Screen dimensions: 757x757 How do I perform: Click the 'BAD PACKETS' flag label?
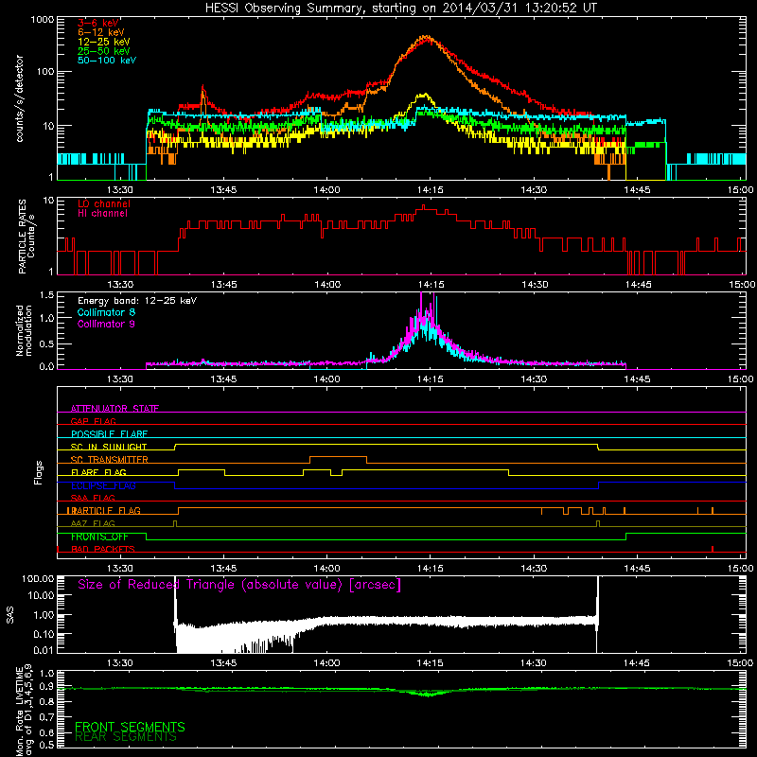(x=103, y=549)
